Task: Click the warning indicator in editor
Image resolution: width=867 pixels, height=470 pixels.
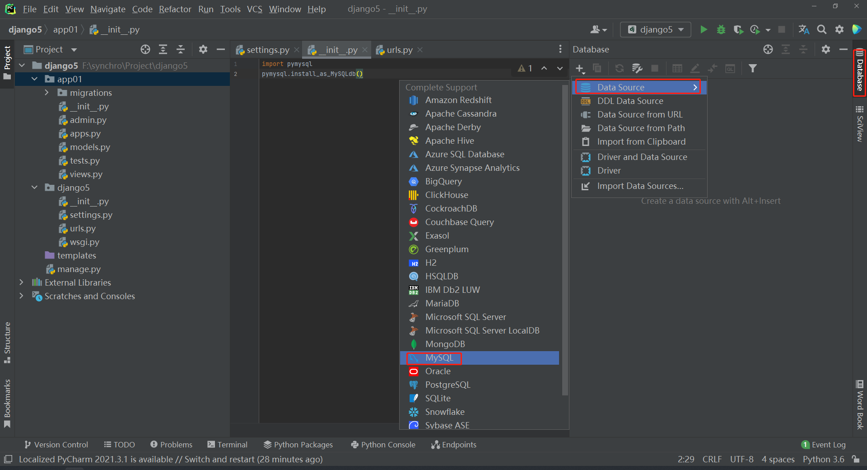Action: 525,69
